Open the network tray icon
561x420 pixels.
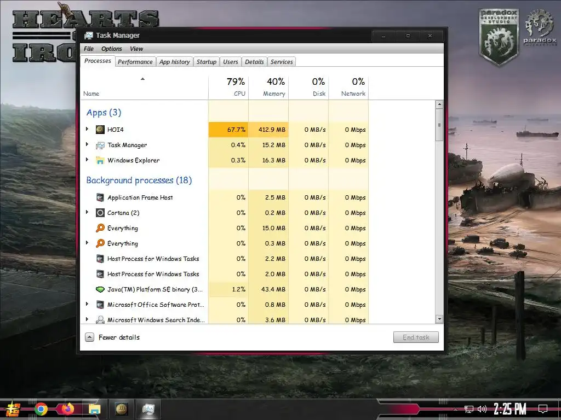point(469,409)
